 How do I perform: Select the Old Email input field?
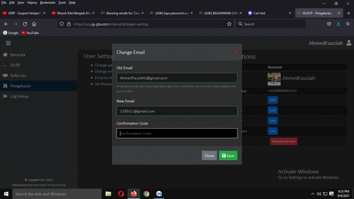point(177,78)
